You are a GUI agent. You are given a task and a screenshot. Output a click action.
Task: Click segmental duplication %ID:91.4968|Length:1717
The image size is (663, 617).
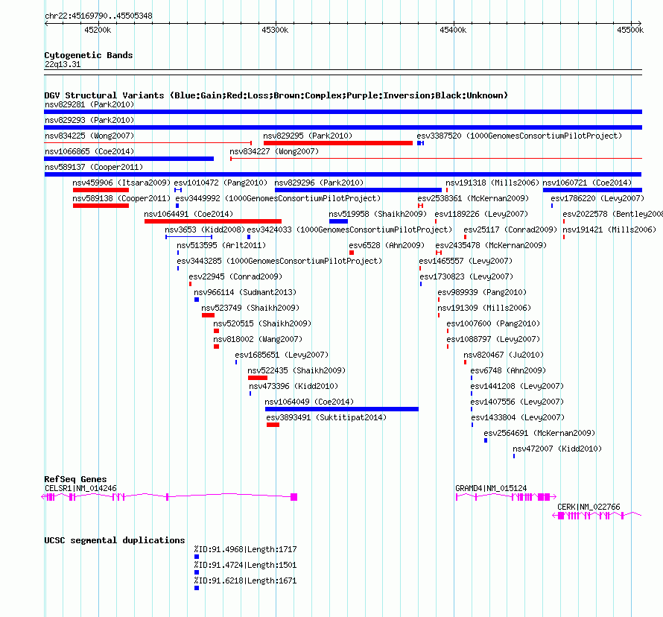245,549
